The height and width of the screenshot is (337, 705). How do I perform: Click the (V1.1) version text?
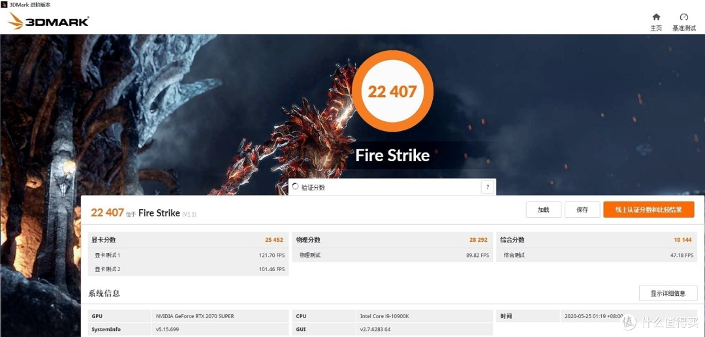pyautogui.click(x=189, y=214)
